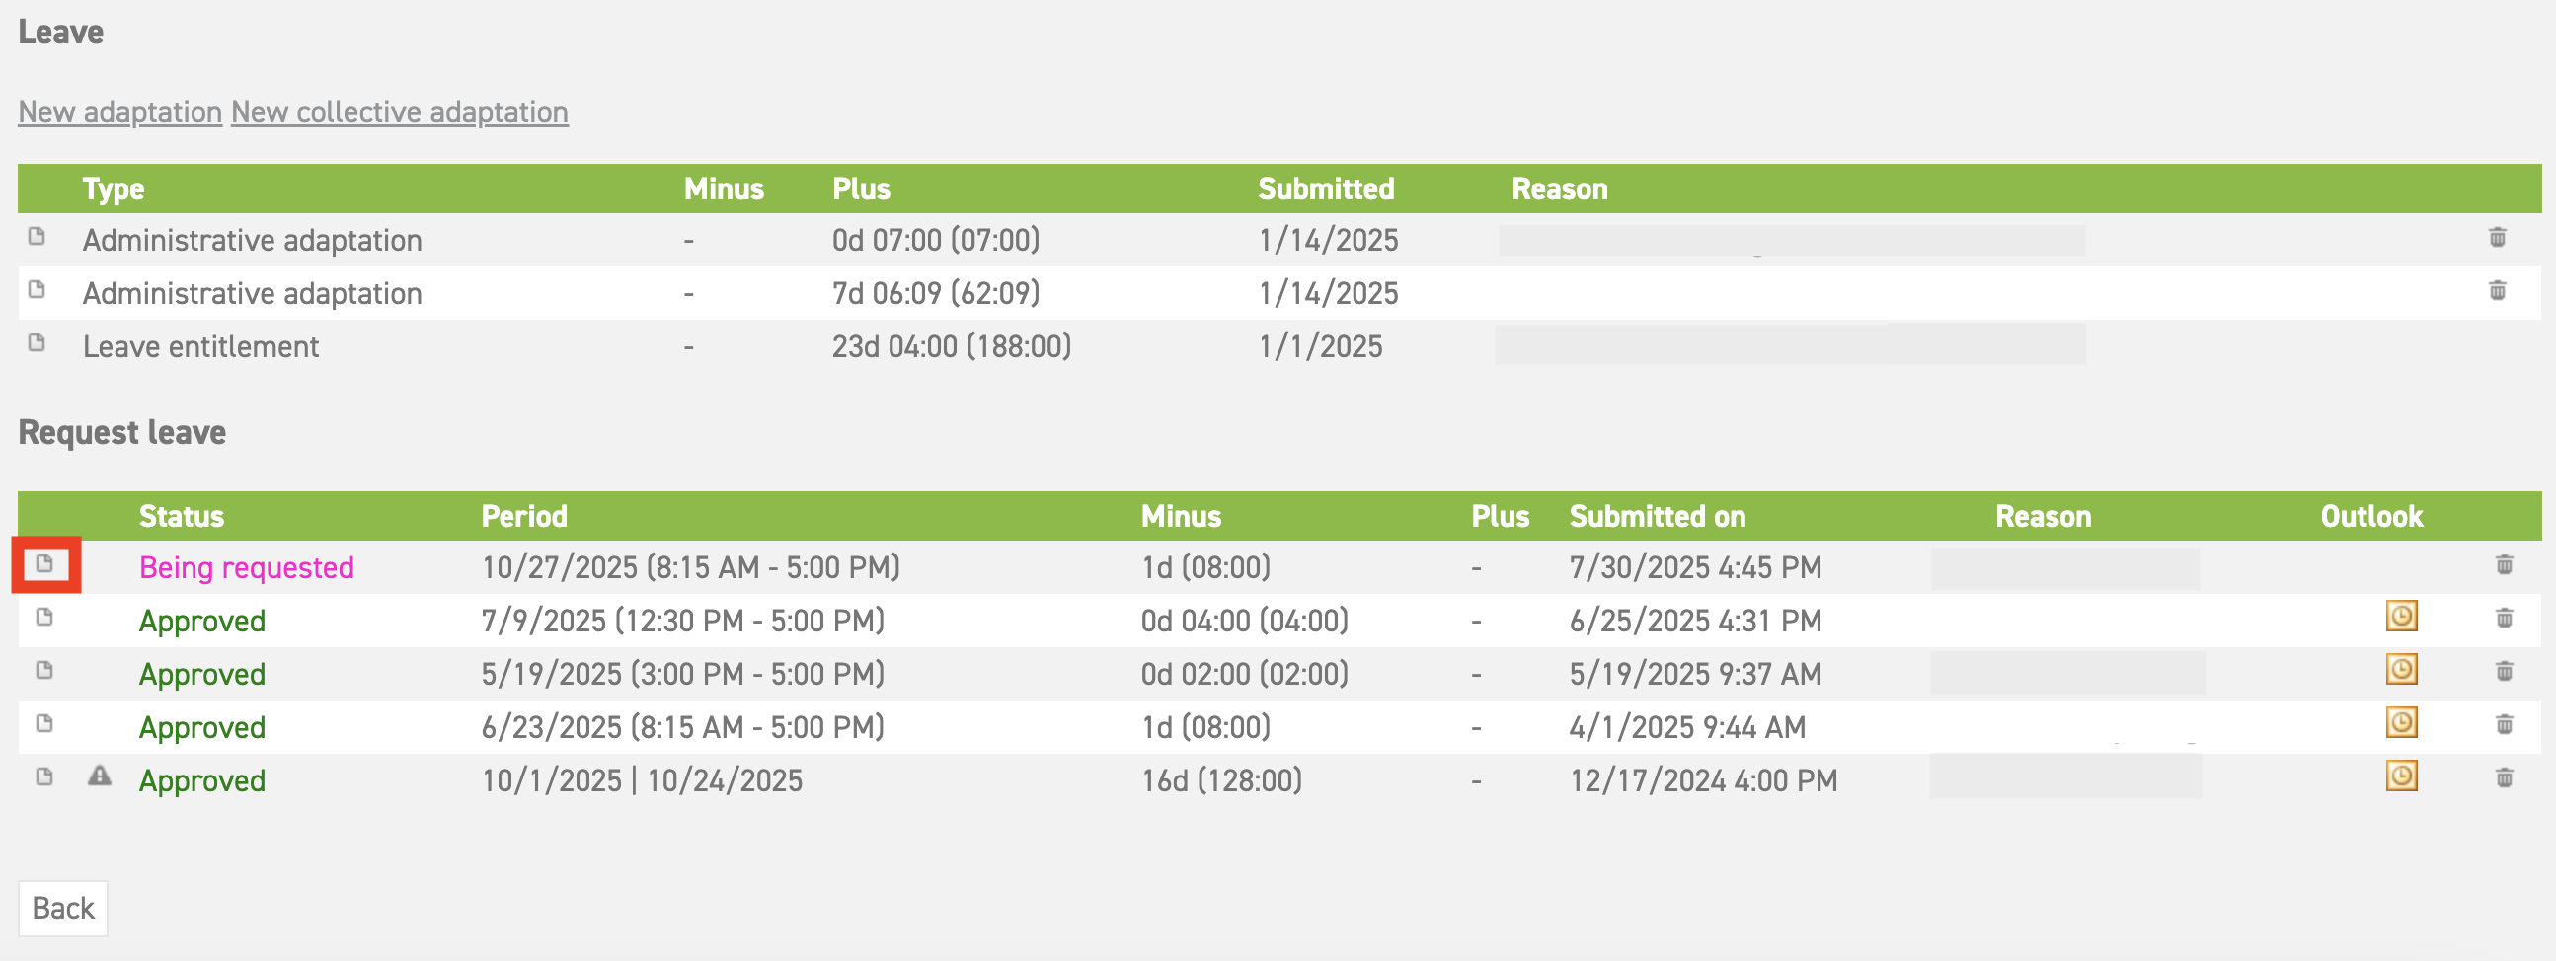Open Outlook icon for 7/9/2025 leave
This screenshot has width=2556, height=961.
2401,616
